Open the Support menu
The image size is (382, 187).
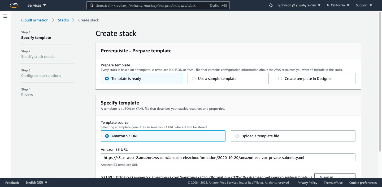(362, 5)
